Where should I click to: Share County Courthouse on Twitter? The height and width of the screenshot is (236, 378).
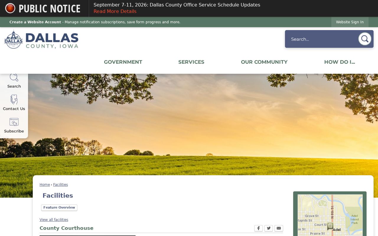[x=268, y=228]
